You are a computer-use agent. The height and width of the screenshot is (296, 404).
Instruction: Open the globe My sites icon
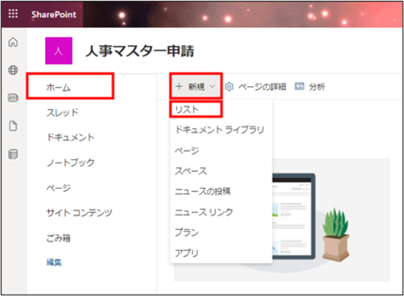(x=13, y=70)
